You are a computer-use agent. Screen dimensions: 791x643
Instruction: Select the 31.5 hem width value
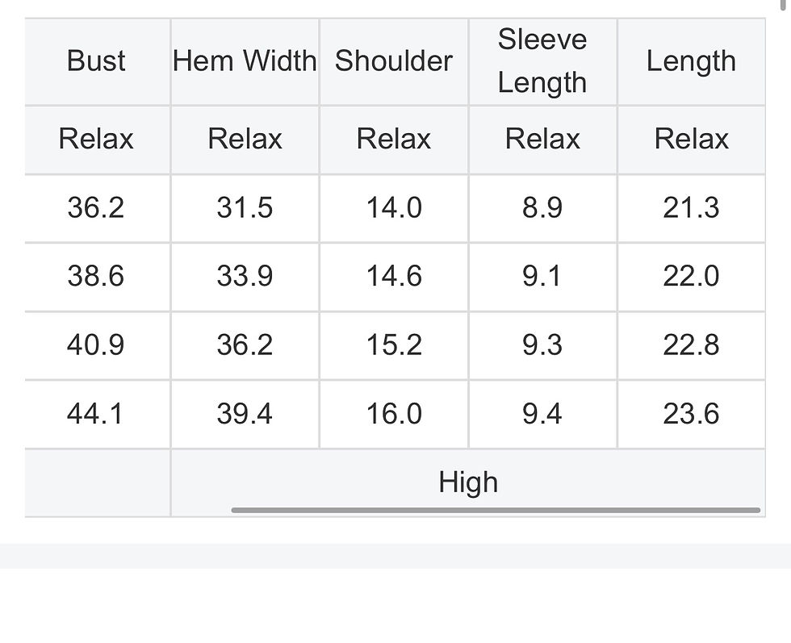pos(245,208)
